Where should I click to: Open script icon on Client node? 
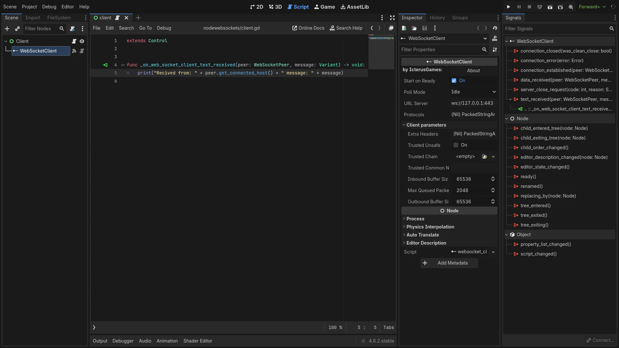tap(74, 41)
